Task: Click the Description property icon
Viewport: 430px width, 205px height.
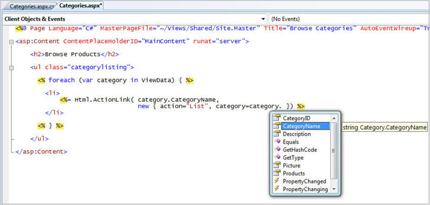Action: [277, 133]
